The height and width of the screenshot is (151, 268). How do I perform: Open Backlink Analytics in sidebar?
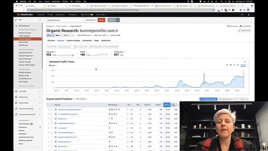(x=25, y=73)
